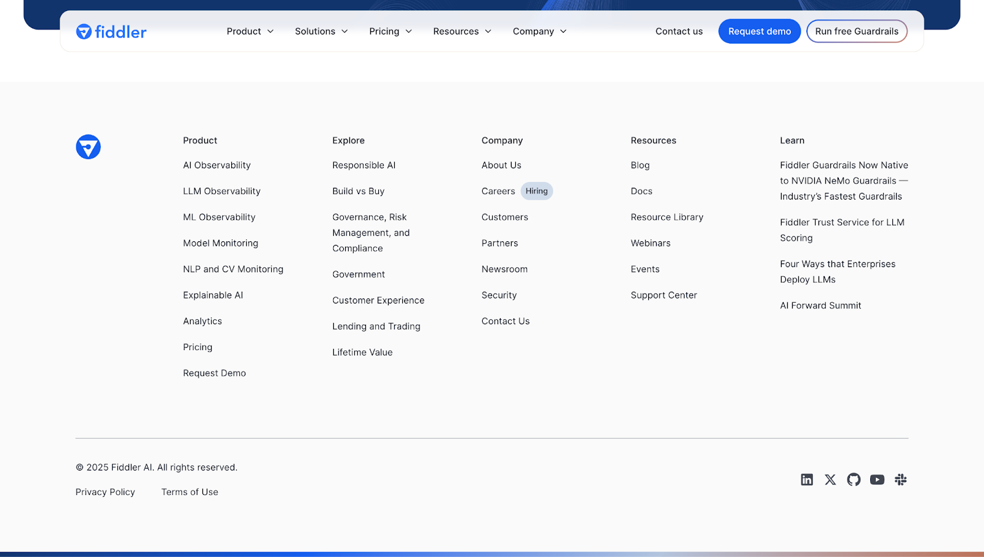
Task: Read about Fiddler Trust Service for LLM Scoring
Action: tap(842, 230)
